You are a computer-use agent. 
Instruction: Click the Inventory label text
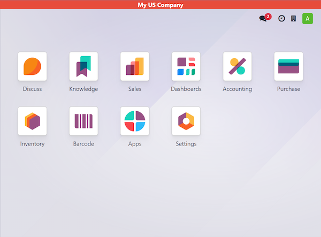32,144
